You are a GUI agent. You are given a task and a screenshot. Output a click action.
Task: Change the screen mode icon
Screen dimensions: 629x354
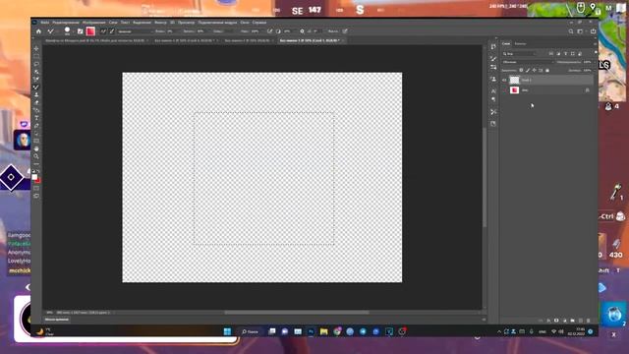36,196
